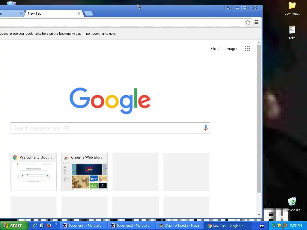Minimize the Chrome window
307x230 pixels.
coord(237,7)
